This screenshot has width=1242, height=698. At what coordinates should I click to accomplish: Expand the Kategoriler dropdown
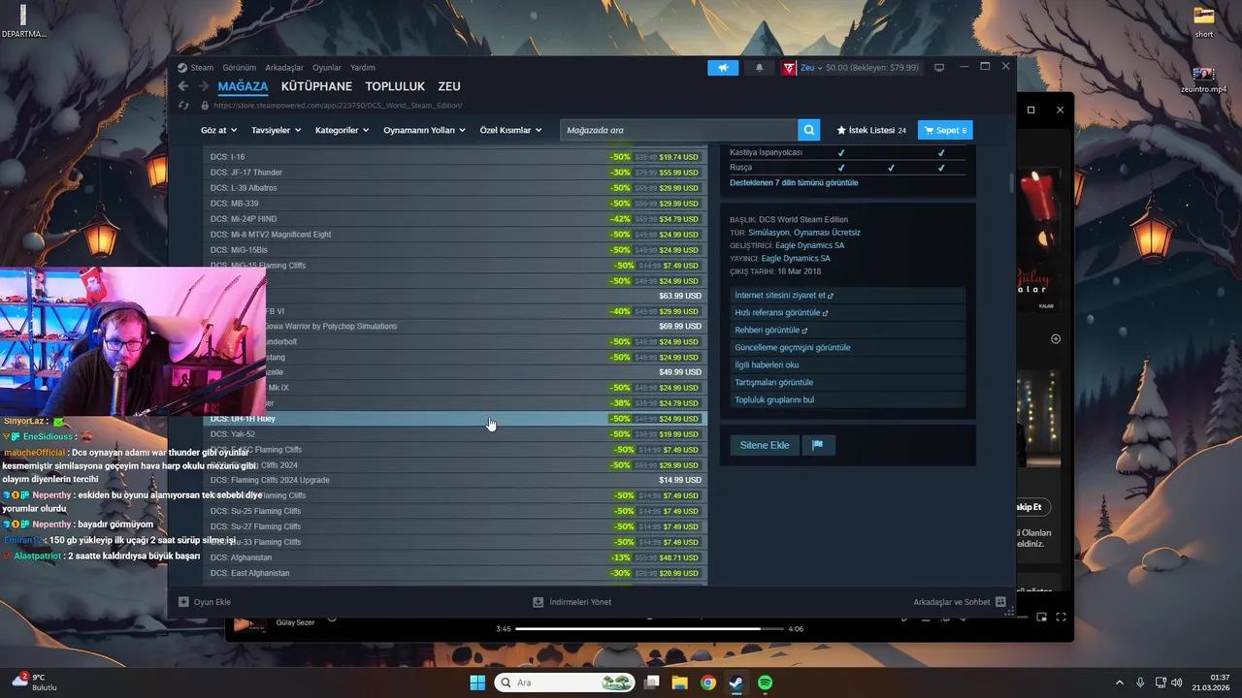[x=342, y=130]
